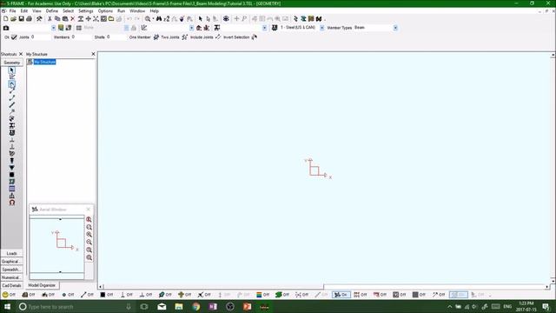Open the dropdown arrow beside camera icon
This screenshot has width=556, height=313.
[x=53, y=28]
